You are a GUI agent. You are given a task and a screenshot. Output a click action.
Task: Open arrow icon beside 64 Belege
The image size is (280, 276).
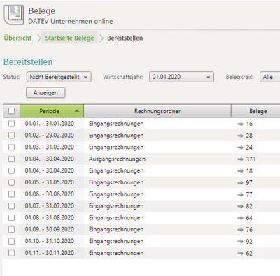click(x=240, y=218)
